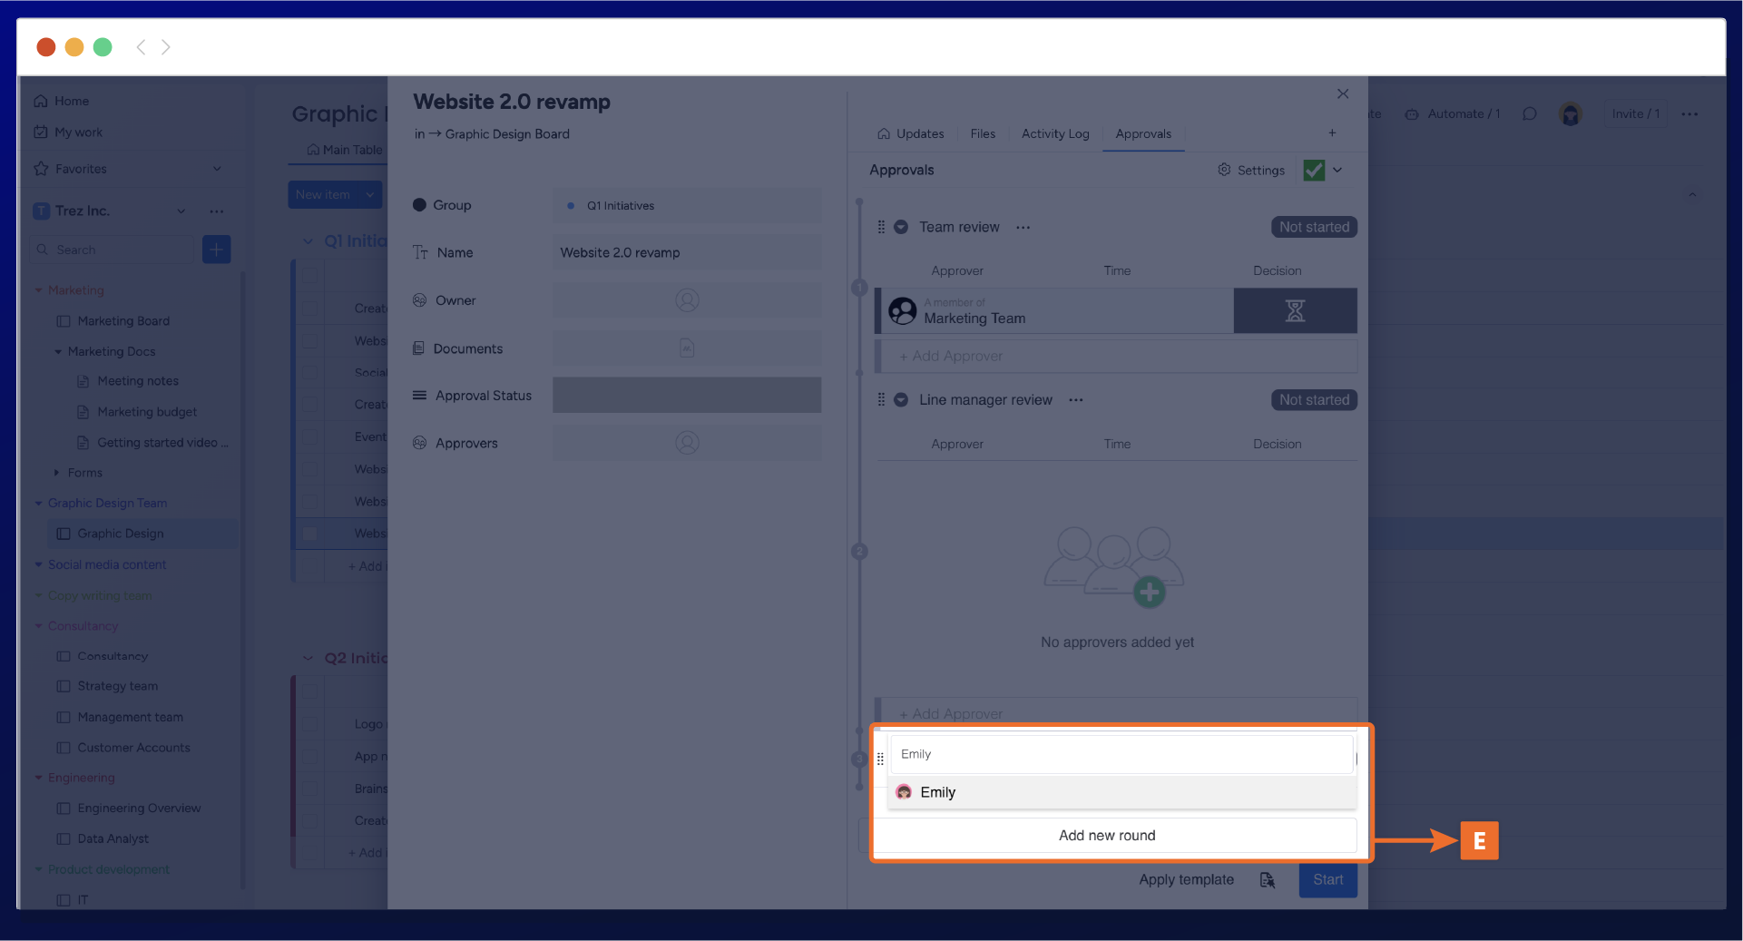Click the apply template icon
1743x941 pixels.
1268,880
